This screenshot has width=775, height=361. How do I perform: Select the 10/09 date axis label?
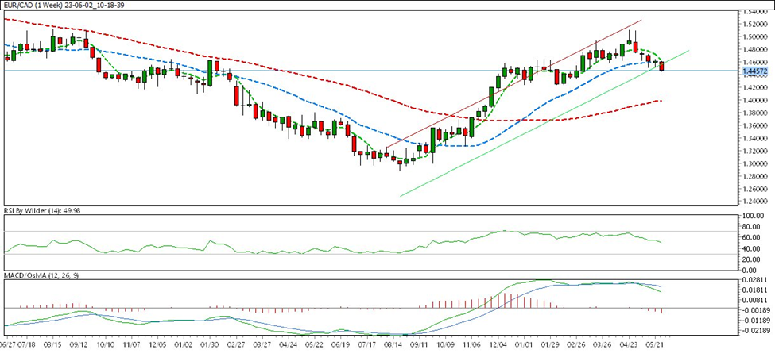point(446,344)
